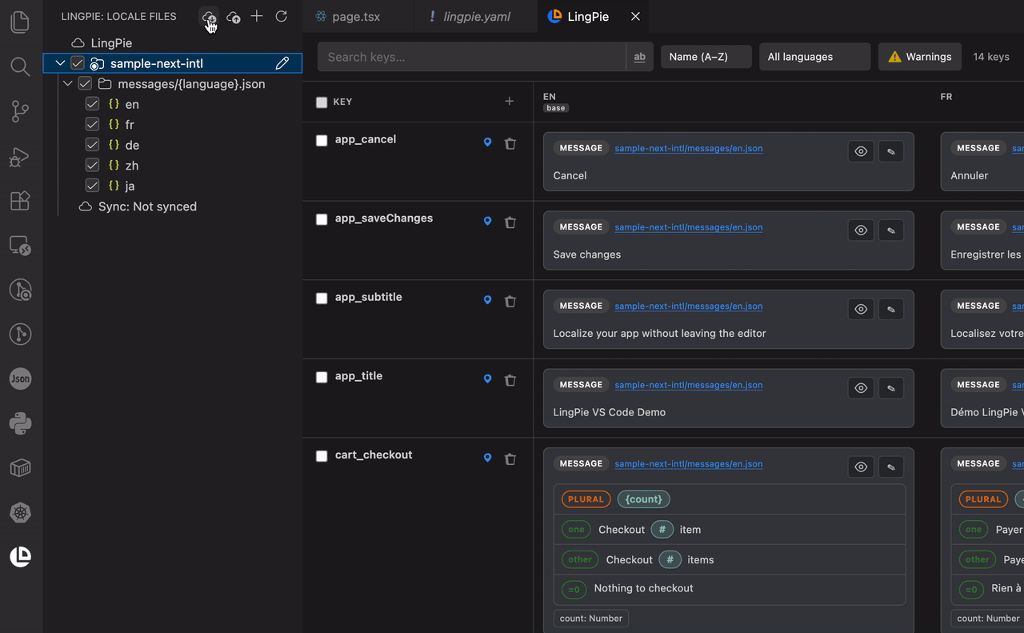Collapse the sample-next-intl tree node
This screenshot has height=633, width=1024.
click(x=60, y=63)
